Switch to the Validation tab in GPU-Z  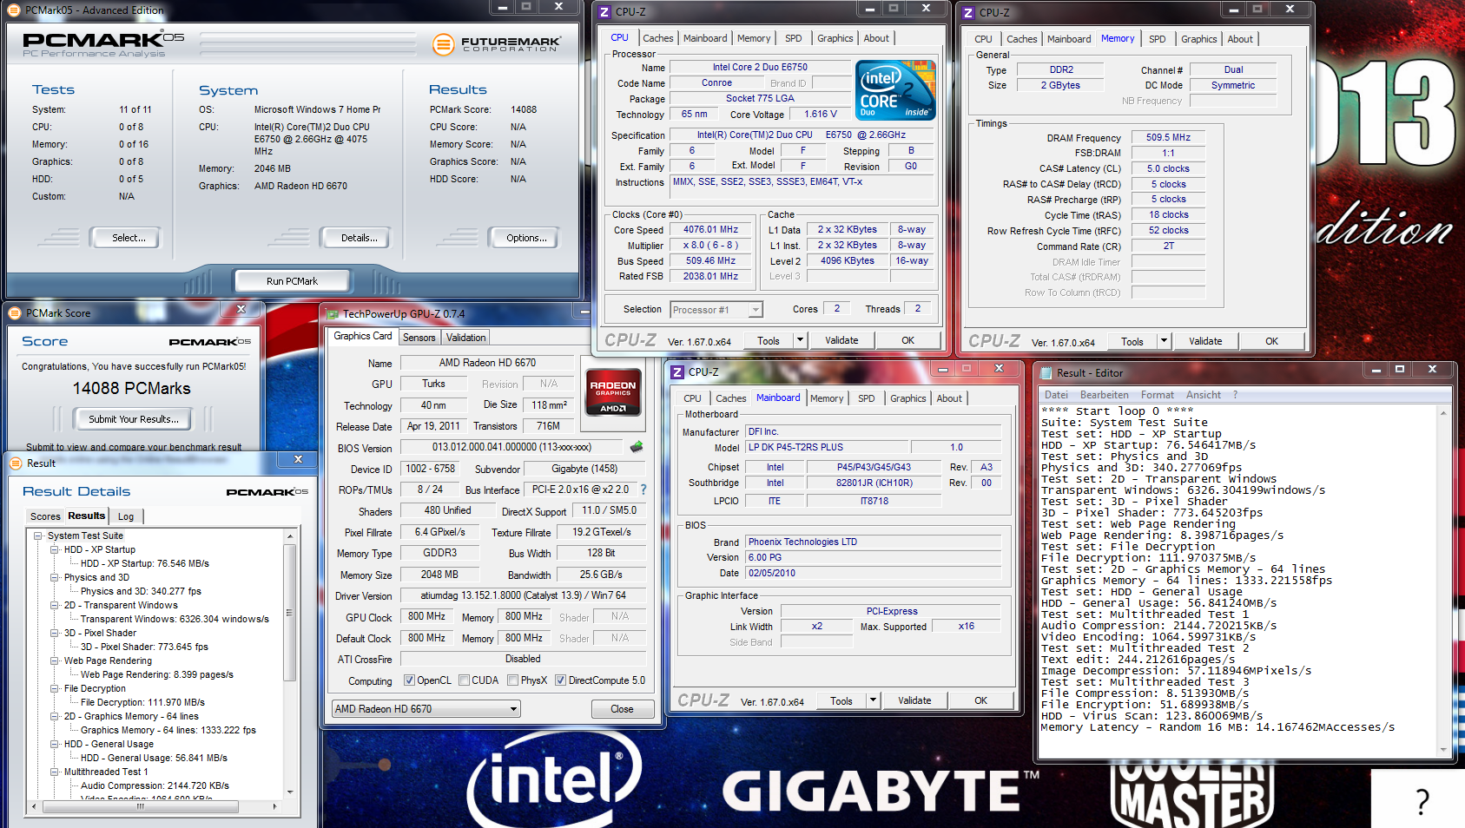pyautogui.click(x=465, y=338)
